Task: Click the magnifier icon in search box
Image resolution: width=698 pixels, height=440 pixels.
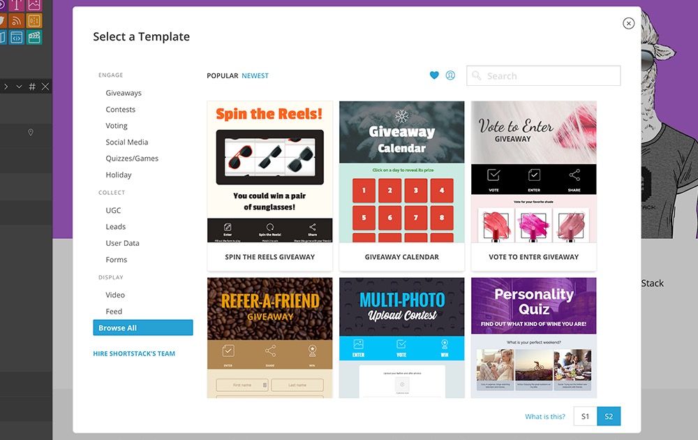Action: [476, 75]
